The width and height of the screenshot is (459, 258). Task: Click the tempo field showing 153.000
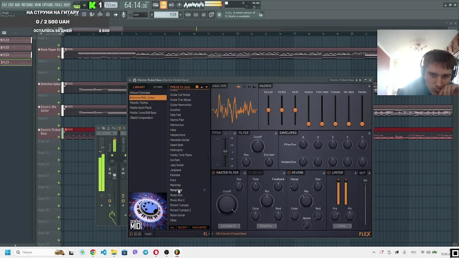[110, 5]
